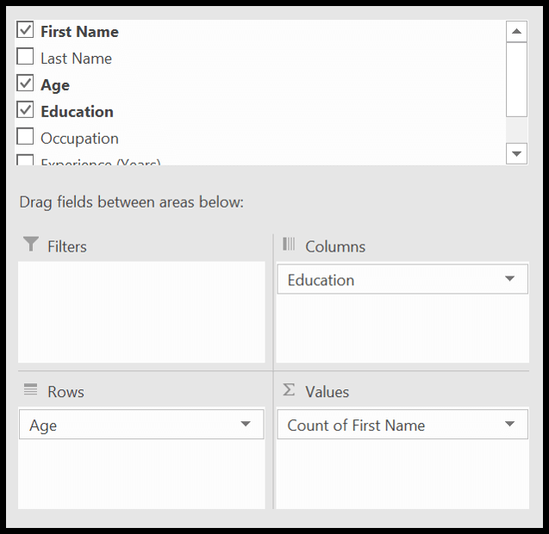The image size is (549, 534).
Task: Open Count of First Name dropdown arrow
Action: [x=510, y=424]
